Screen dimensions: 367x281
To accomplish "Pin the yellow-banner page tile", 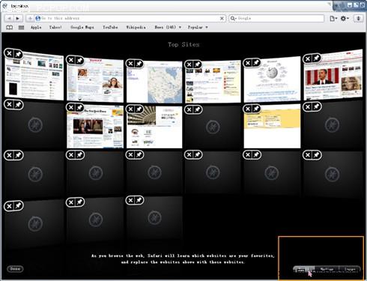I will tap(256, 109).
